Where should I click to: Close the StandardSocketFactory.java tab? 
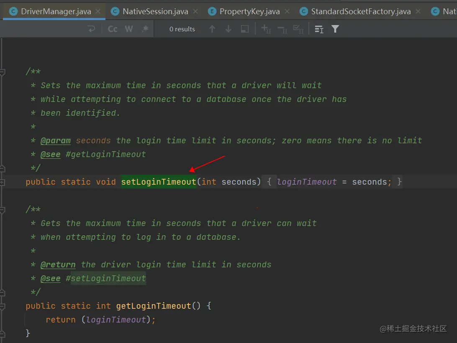[418, 11]
